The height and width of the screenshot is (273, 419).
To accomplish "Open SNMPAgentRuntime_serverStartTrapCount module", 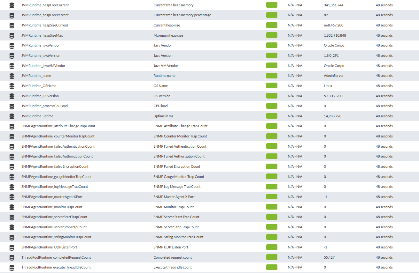I will pos(54,217).
